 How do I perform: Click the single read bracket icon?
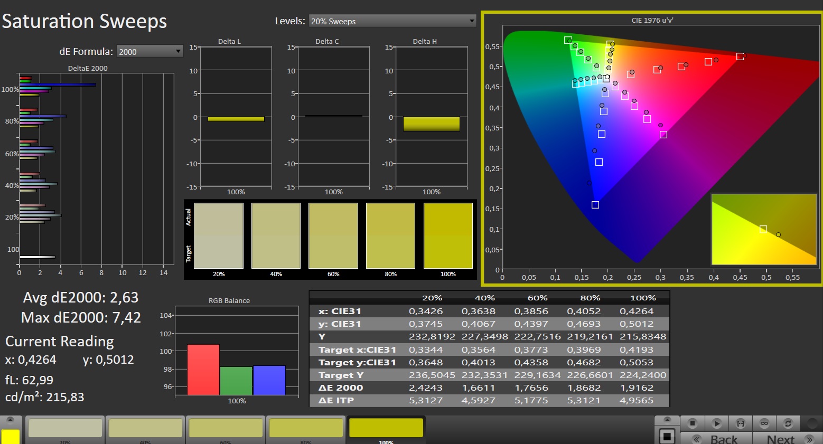741,423
